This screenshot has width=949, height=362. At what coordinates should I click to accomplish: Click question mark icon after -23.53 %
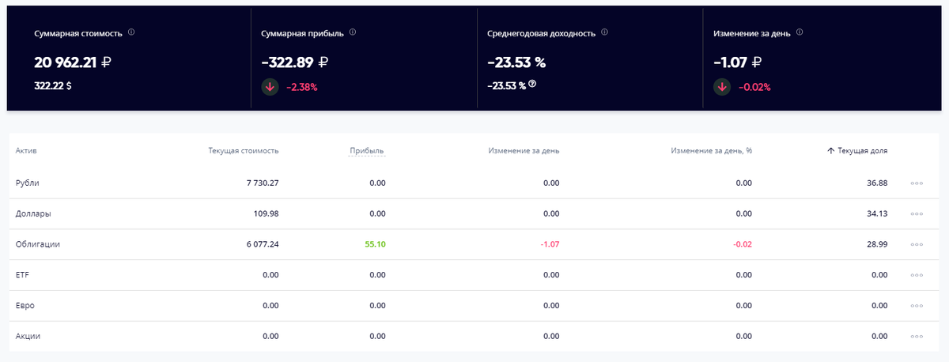(x=532, y=85)
